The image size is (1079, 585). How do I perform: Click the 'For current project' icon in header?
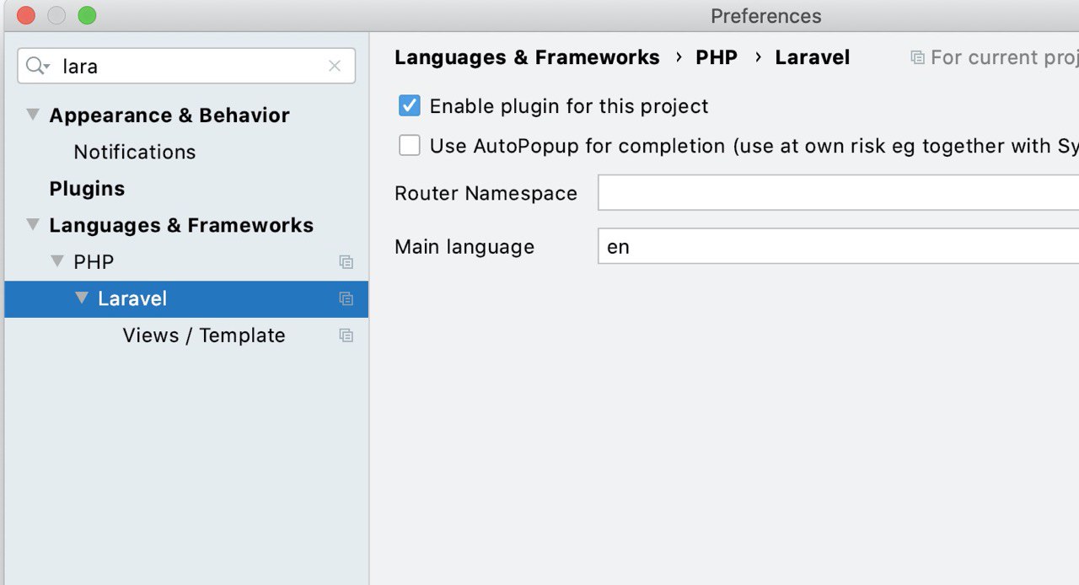pyautogui.click(x=917, y=57)
